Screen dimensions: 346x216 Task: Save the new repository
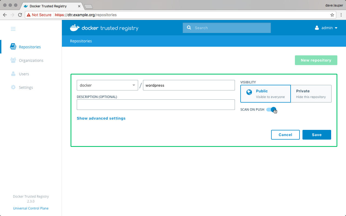click(317, 135)
